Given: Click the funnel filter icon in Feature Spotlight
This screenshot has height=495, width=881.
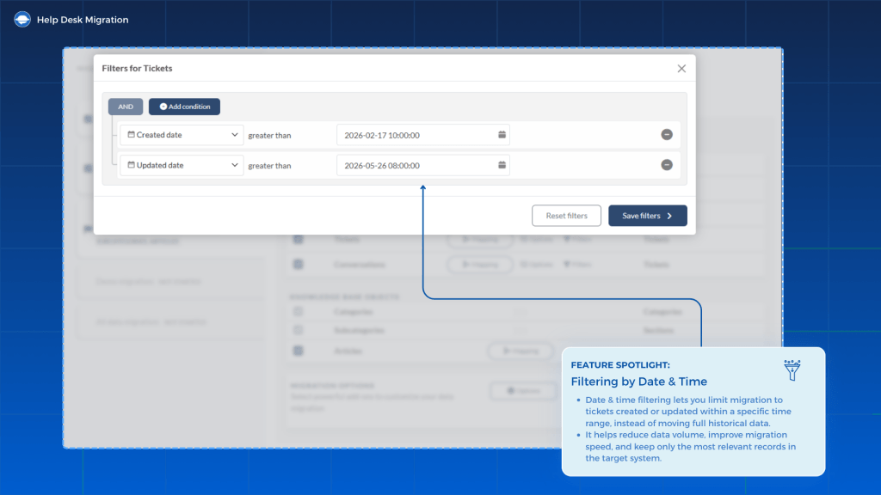Looking at the screenshot, I should point(792,370).
